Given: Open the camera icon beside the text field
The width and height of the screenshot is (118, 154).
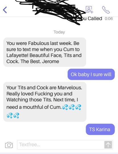Looking at the screenshot, I should 9,145.
